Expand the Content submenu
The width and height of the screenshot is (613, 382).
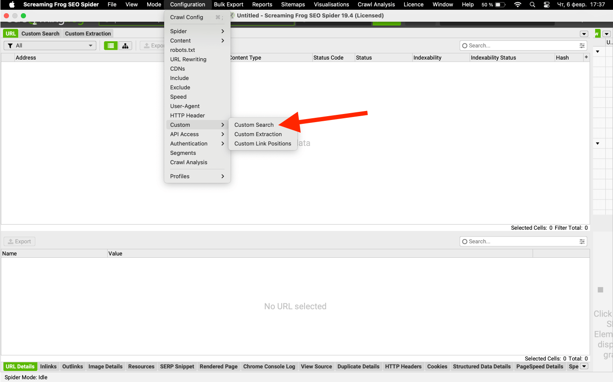(197, 40)
